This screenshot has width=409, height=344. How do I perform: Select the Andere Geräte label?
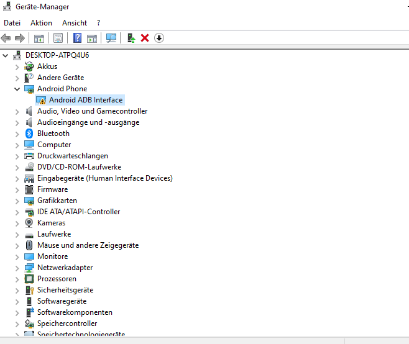[x=60, y=78]
